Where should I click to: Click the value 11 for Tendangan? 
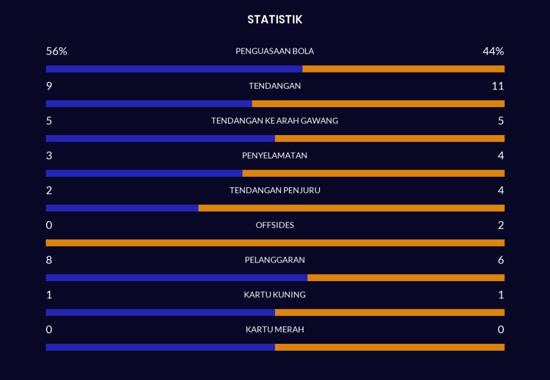[498, 86]
